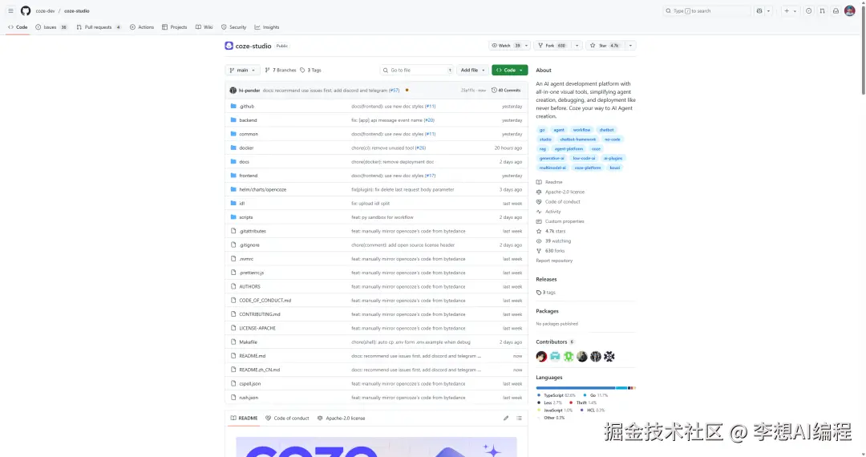The height and width of the screenshot is (457, 866).
Task: Open the 40 Commits history
Action: point(506,90)
